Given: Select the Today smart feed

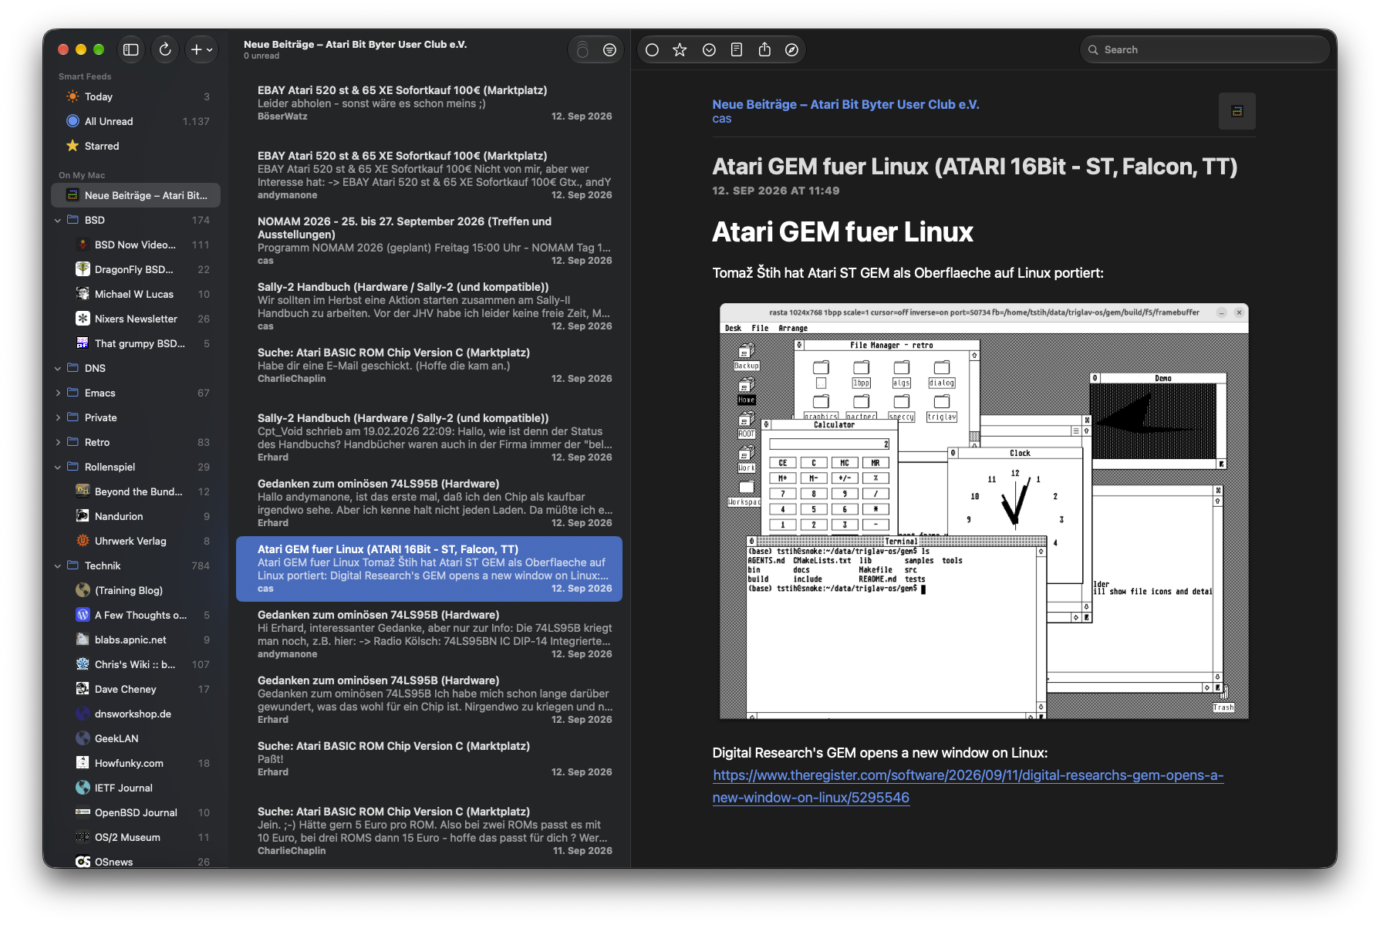Looking at the screenshot, I should coord(136,96).
